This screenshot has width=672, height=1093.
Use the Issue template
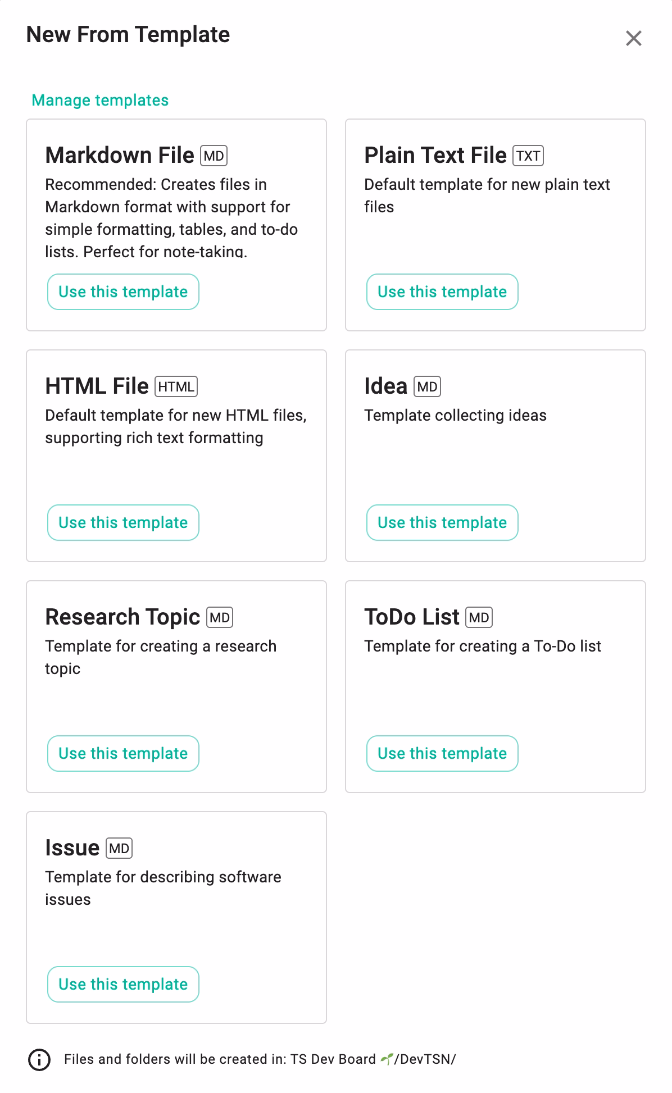[x=123, y=984]
